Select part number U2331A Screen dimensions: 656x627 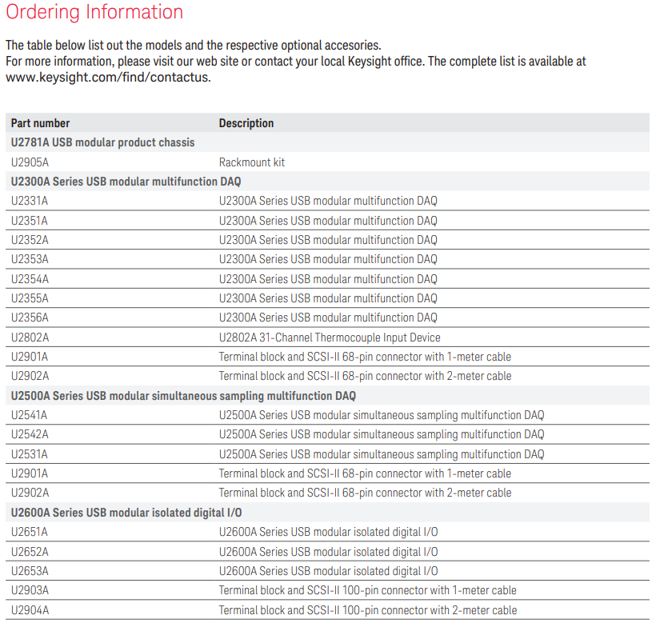(x=30, y=202)
